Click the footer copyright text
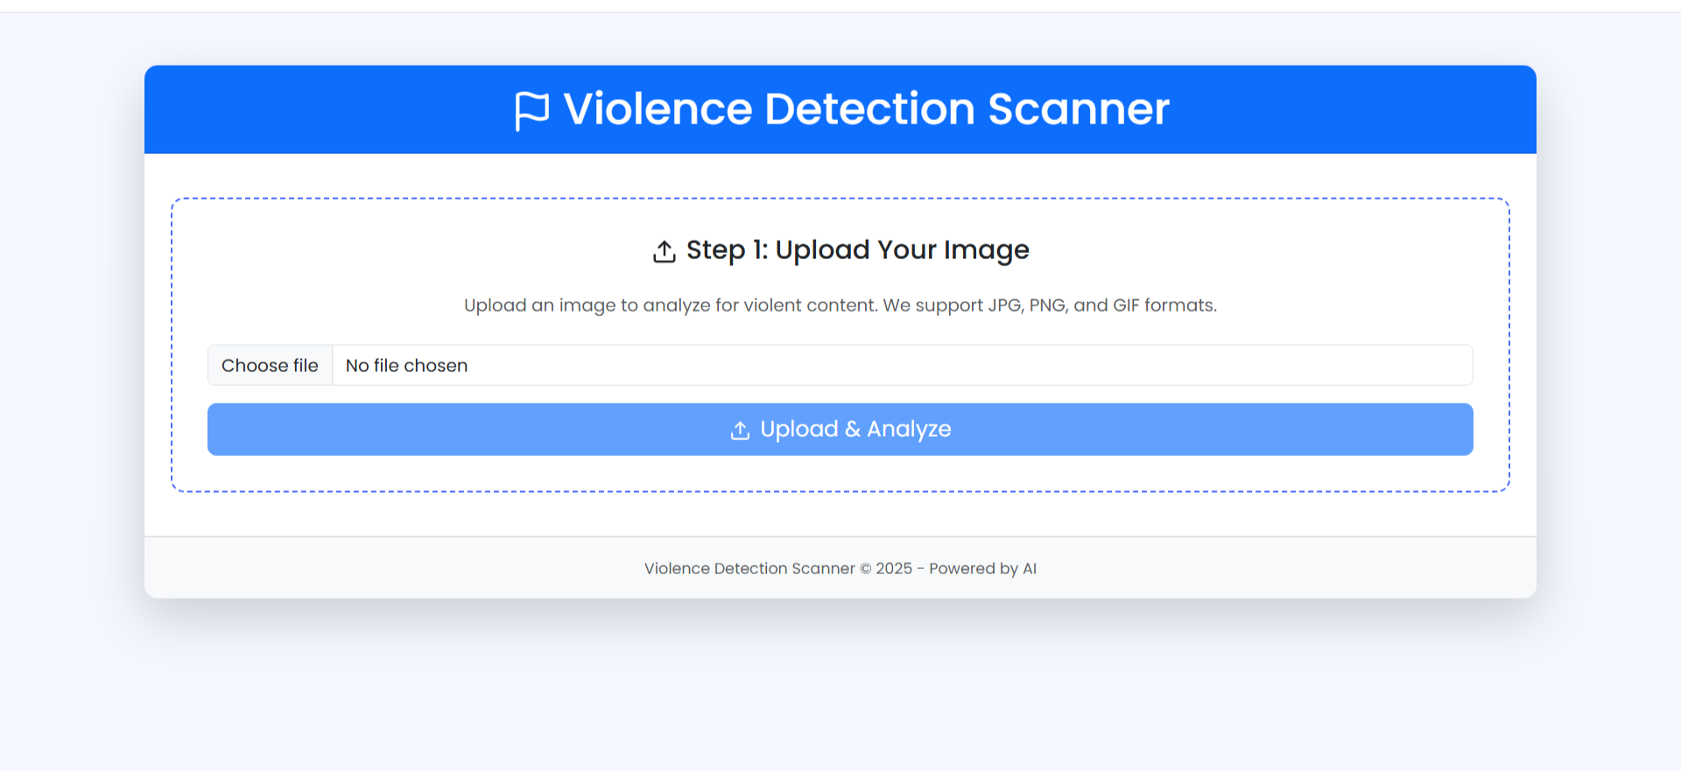Screen dimensions: 1681x771 pos(840,568)
